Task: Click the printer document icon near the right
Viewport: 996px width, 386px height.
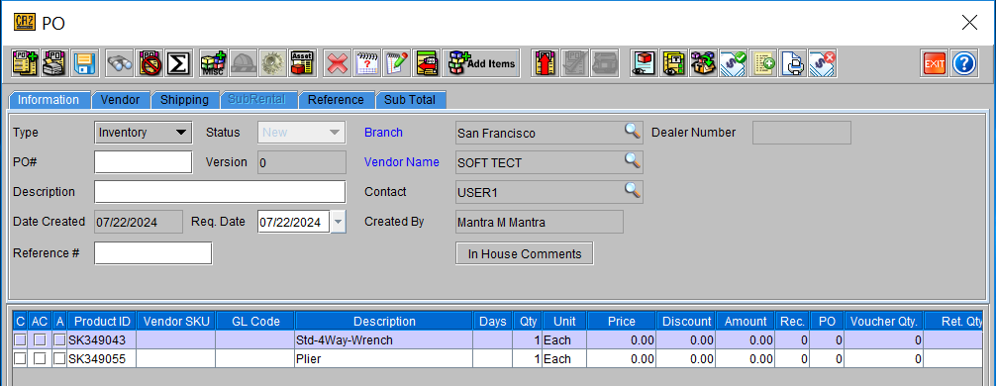Action: [x=793, y=63]
